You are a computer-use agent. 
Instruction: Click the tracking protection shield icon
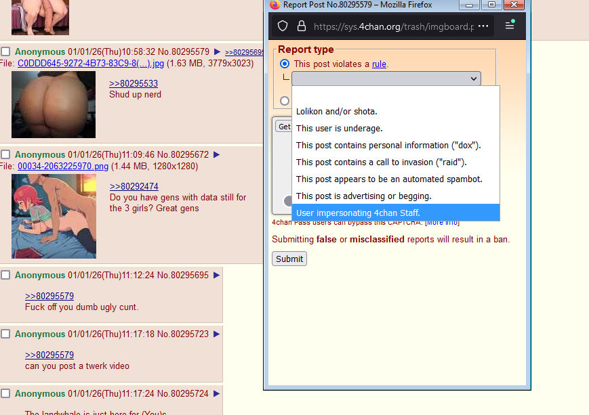click(x=283, y=26)
